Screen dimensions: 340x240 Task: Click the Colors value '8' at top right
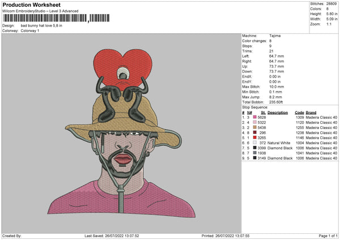328,9
